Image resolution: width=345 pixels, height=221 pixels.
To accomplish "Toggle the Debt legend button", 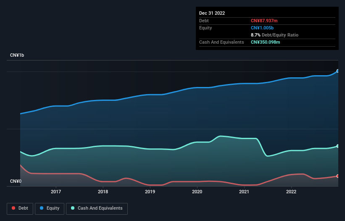I will [x=20, y=208].
